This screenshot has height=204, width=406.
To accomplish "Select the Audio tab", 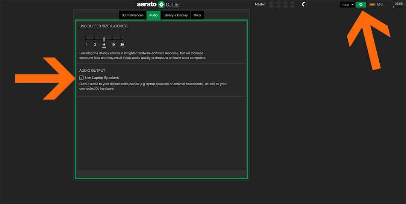I will click(x=153, y=15).
